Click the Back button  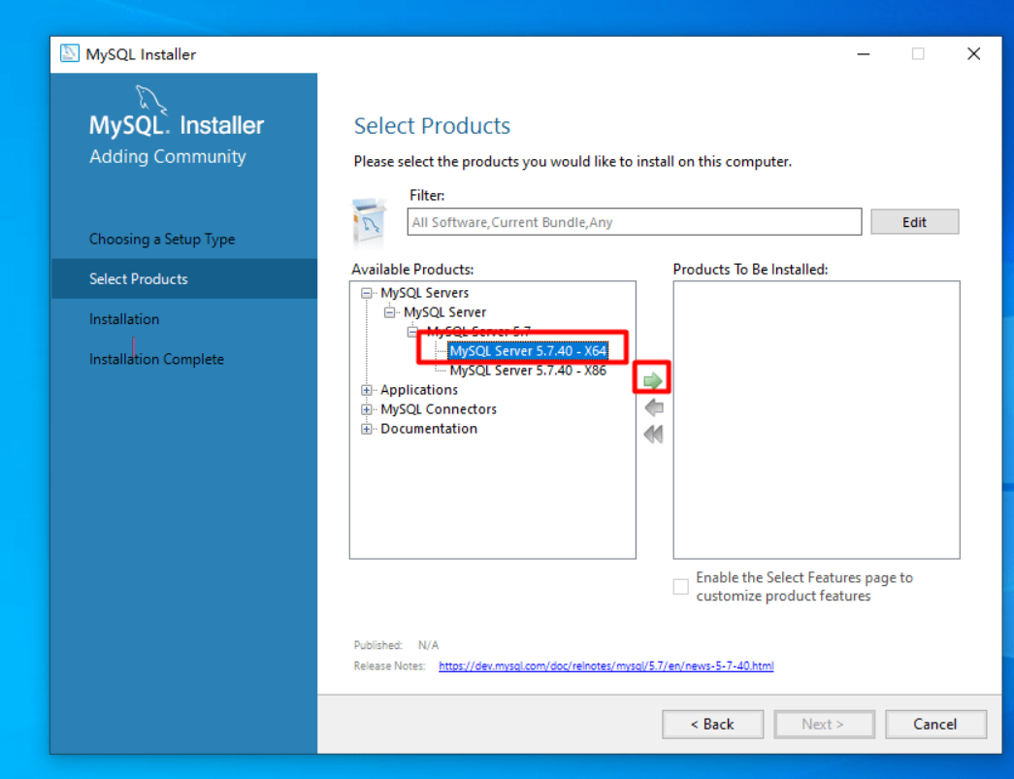(712, 724)
